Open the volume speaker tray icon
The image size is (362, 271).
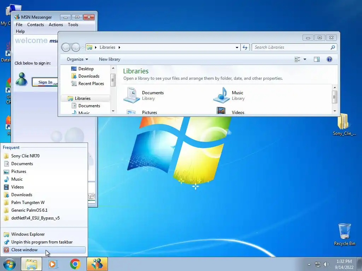tap(326, 264)
